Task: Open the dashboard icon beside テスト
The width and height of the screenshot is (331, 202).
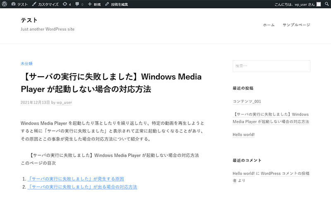Action: pos(13,4)
